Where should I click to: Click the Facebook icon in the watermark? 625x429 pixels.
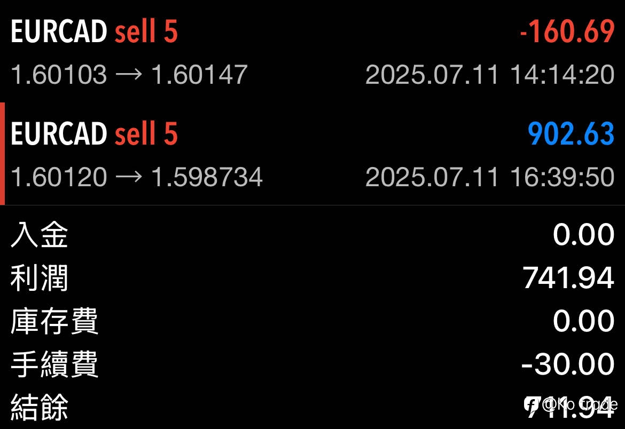(532, 404)
